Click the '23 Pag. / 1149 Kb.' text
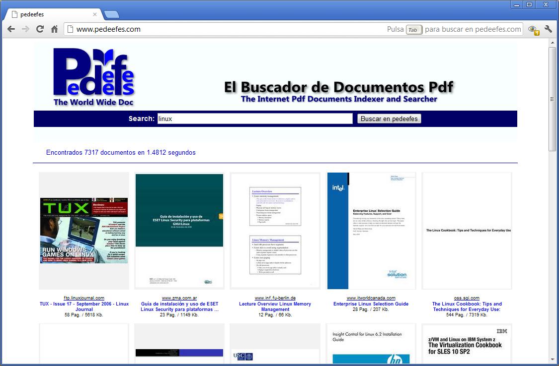Image resolution: width=559 pixels, height=366 pixels. pyautogui.click(x=179, y=315)
